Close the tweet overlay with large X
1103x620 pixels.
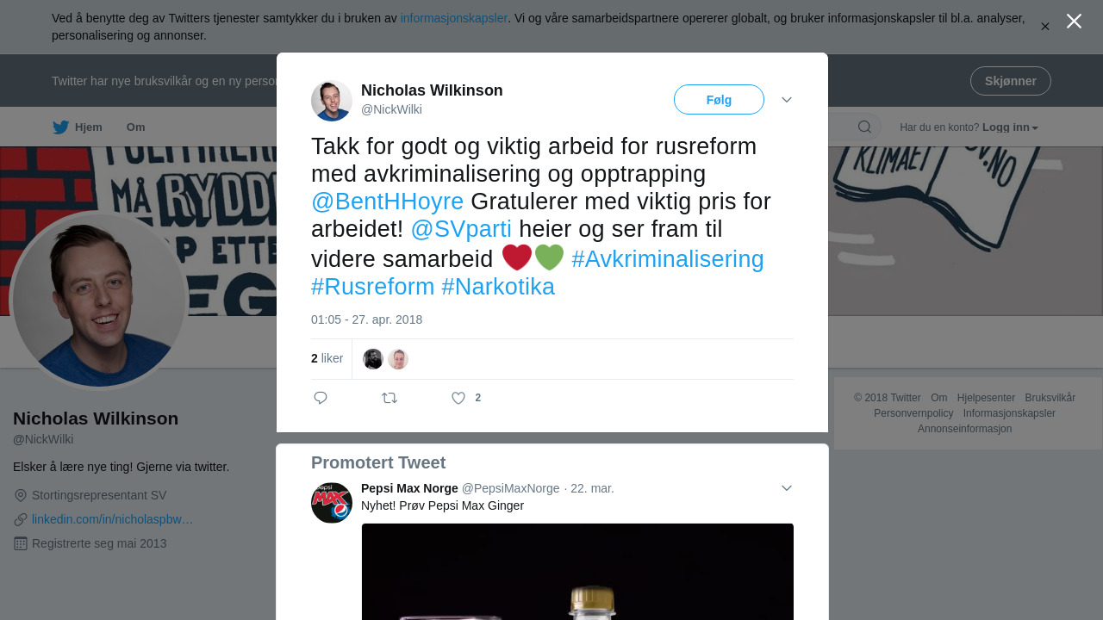(1074, 21)
